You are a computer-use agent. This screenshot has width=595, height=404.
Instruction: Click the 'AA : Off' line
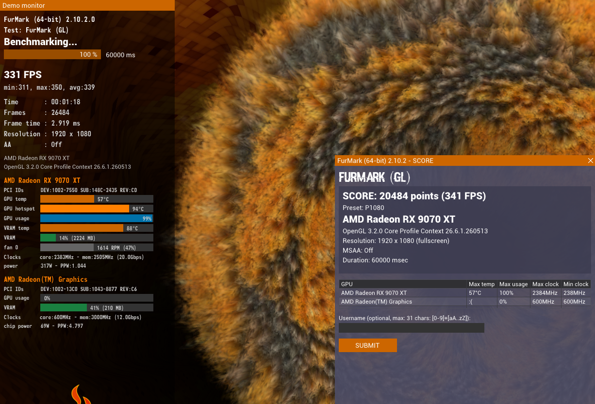tap(33, 145)
